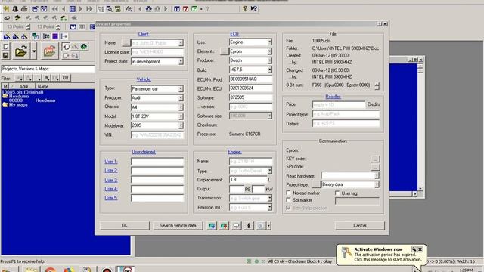Open the ECU Use Engine dropdown
Viewport: 484px width, 272px height.
tap(270, 42)
